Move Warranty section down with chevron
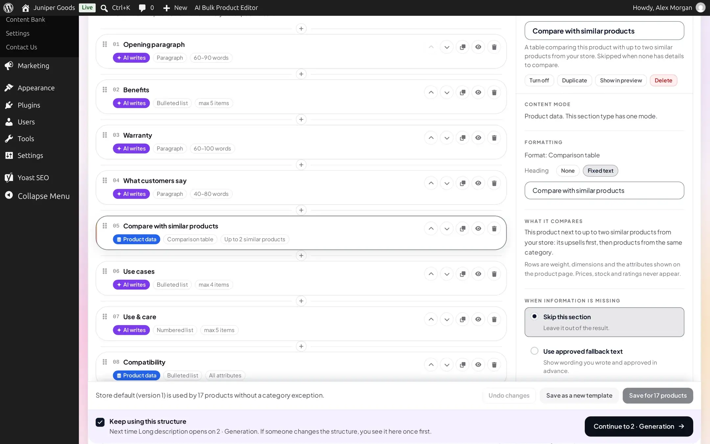Viewport: 710px width, 444px height. tap(447, 138)
